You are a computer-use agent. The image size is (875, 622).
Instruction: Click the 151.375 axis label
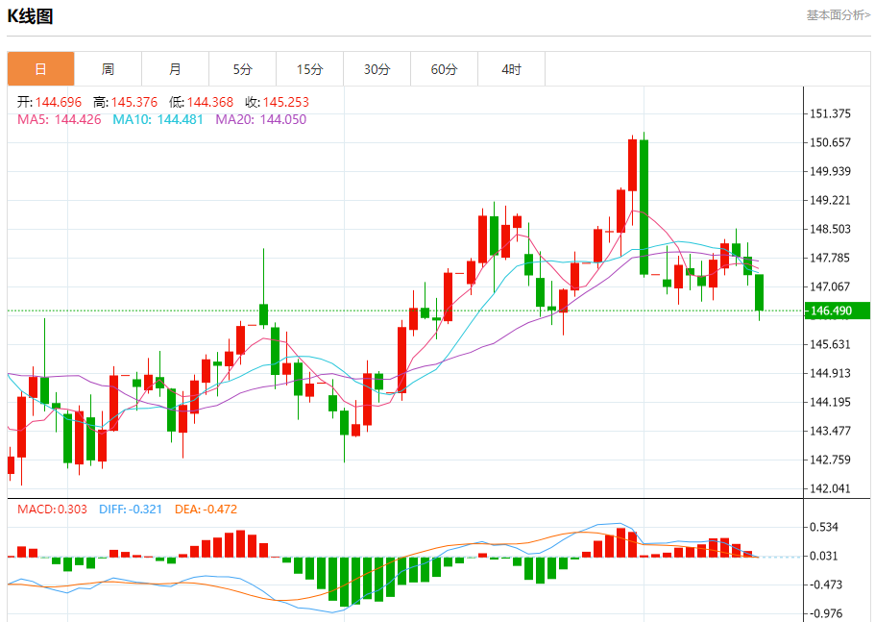[x=831, y=113]
